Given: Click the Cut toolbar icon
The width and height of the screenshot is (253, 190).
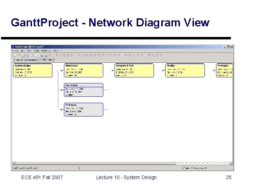Looking at the screenshot, I should [60, 55].
